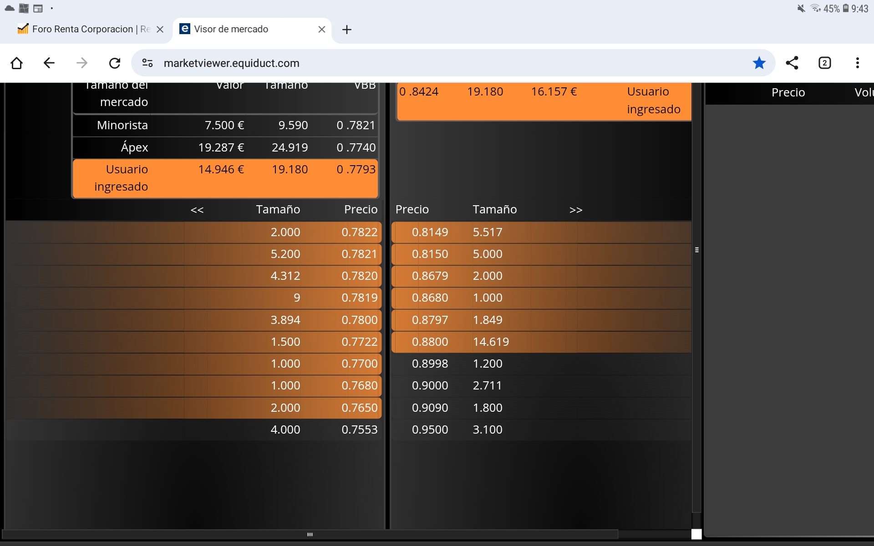Reload the page with refresh icon

pyautogui.click(x=115, y=63)
